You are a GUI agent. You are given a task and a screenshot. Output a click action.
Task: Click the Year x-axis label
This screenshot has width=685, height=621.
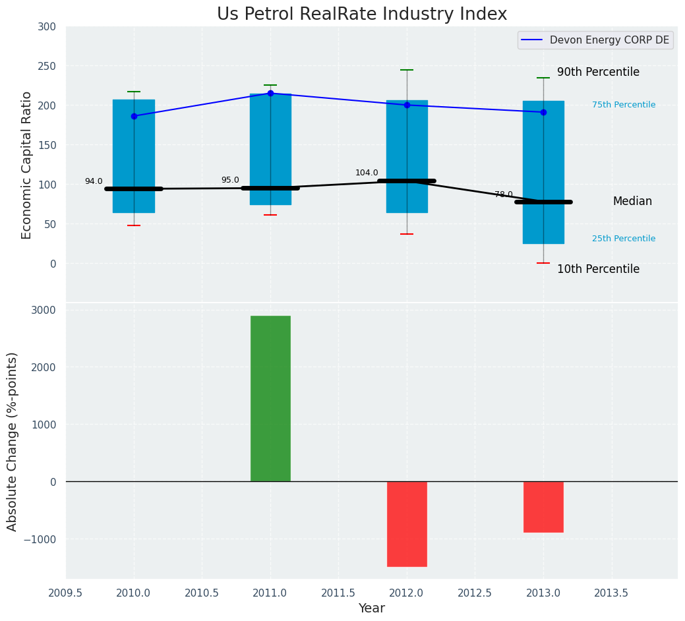(x=371, y=608)
